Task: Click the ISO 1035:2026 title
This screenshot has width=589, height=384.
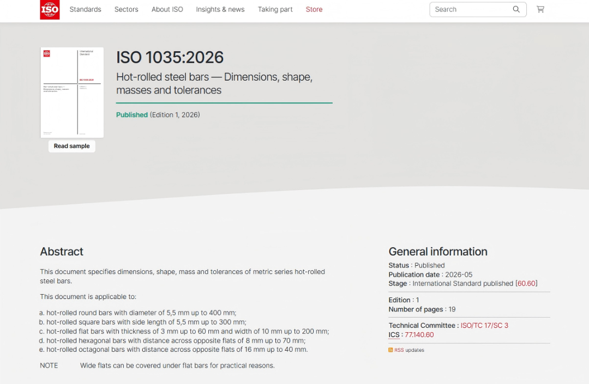Action: 170,57
